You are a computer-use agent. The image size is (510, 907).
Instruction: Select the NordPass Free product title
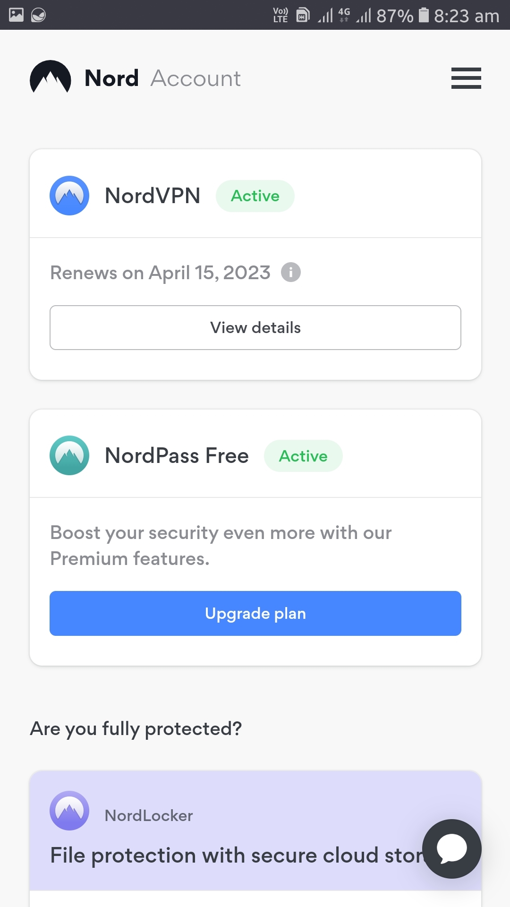[x=177, y=456]
